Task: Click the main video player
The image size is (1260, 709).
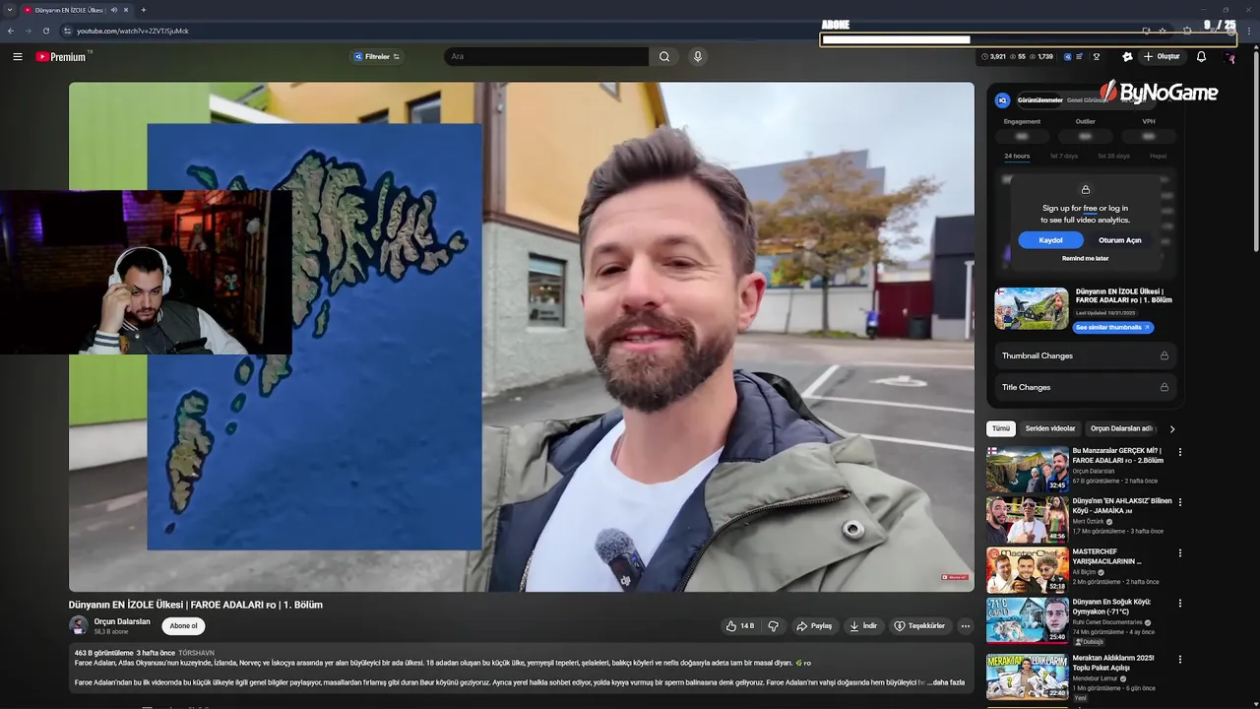Action: click(x=522, y=337)
